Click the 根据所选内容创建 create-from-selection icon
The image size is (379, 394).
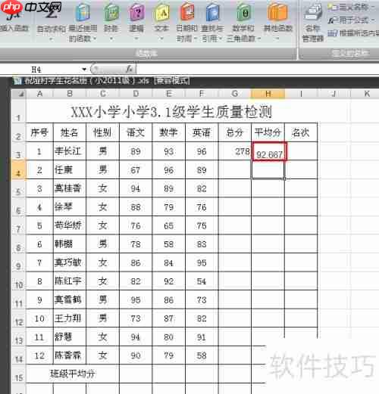click(x=333, y=33)
